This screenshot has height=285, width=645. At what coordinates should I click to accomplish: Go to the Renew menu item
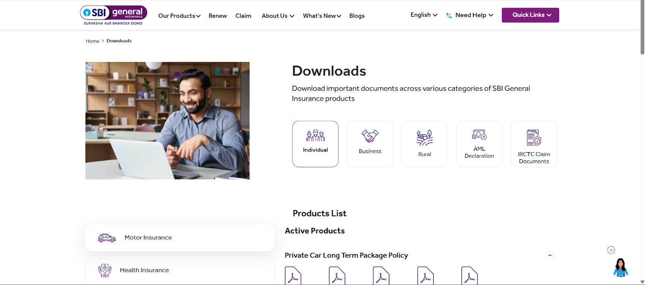(218, 16)
